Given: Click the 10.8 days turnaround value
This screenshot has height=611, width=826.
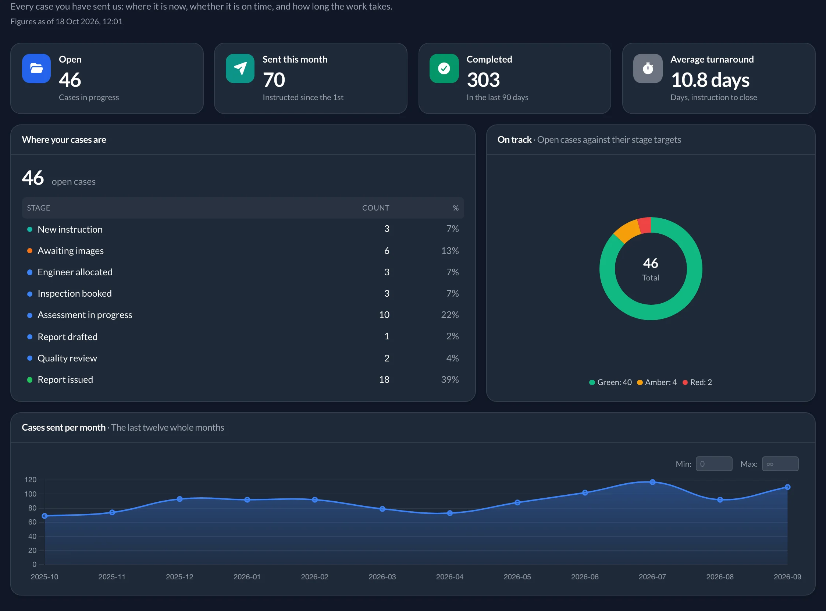Looking at the screenshot, I should point(710,80).
